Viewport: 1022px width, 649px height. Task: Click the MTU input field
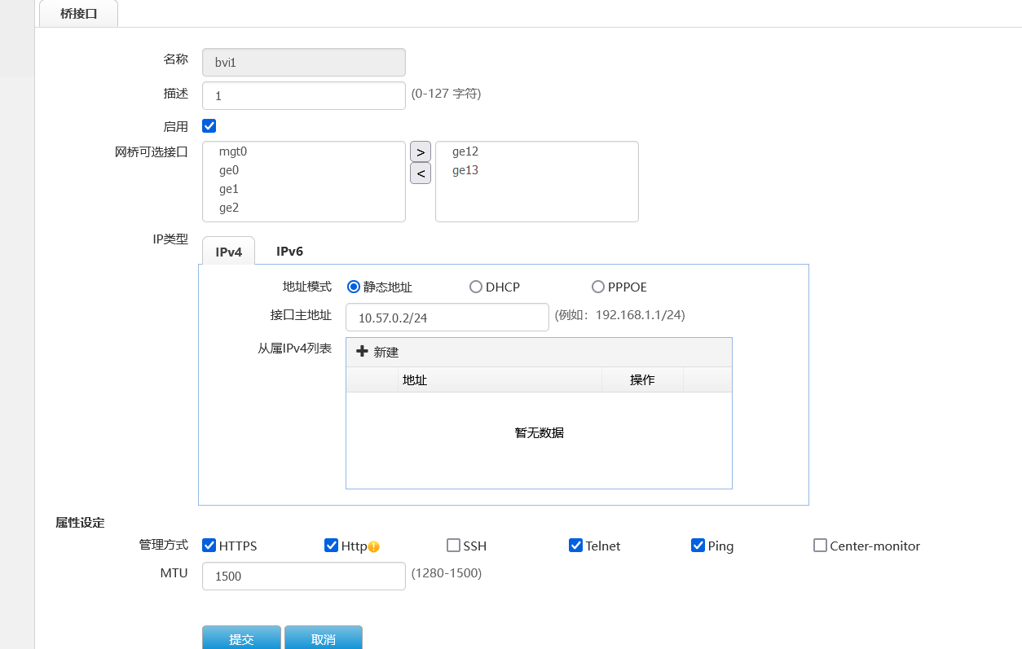pos(303,576)
